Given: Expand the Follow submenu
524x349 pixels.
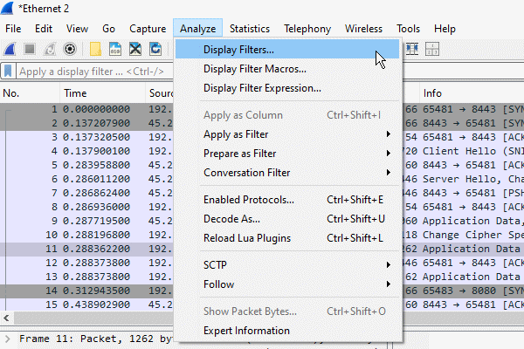Looking at the screenshot, I should (287, 284).
